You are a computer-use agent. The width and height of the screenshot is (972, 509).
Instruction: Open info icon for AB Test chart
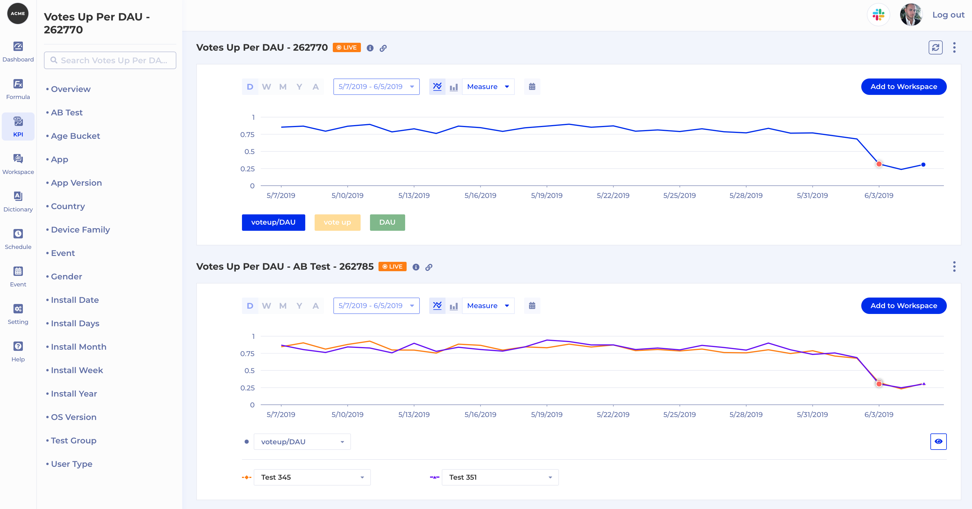[x=416, y=267]
